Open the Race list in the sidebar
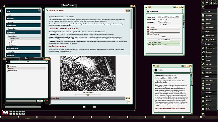The image size is (218, 122). click(209, 105)
